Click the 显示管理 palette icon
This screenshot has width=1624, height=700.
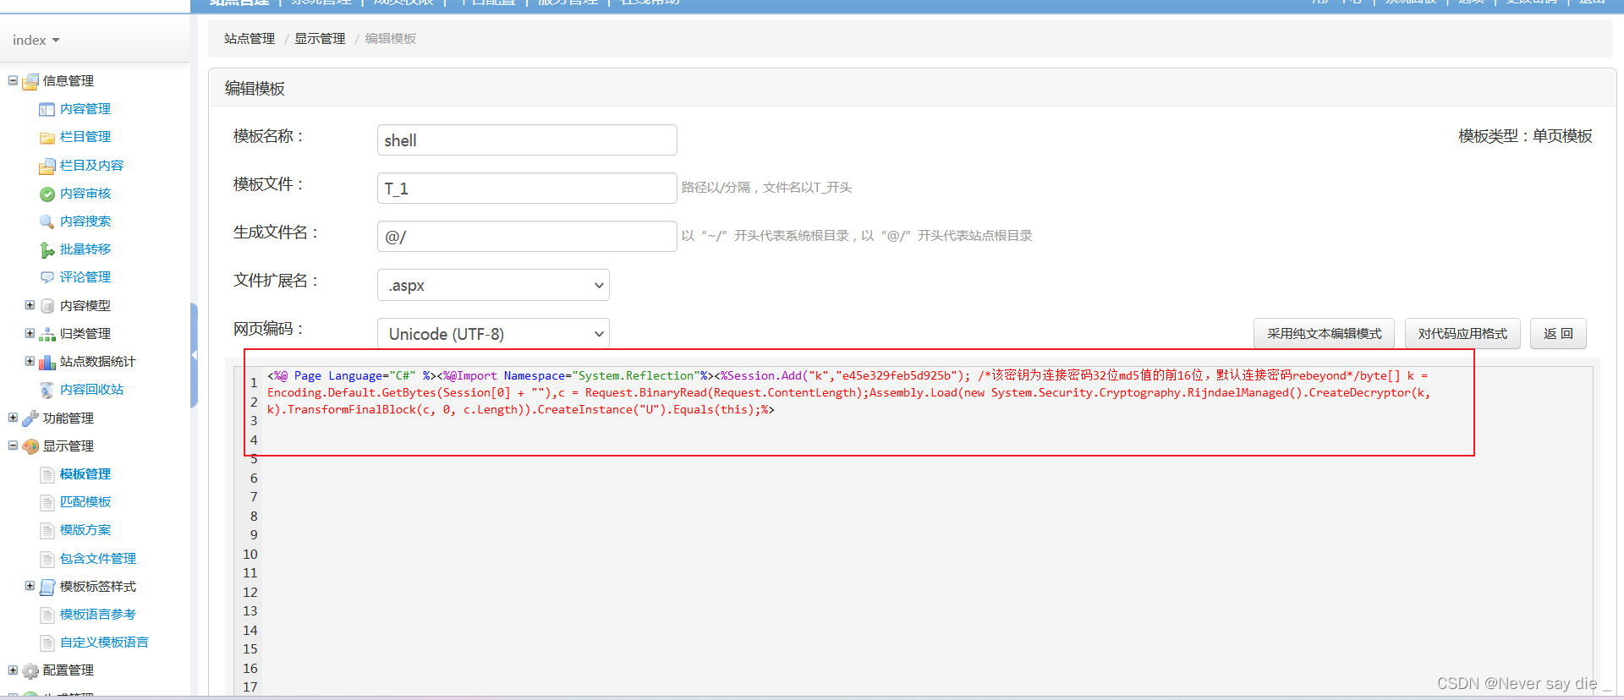[30, 446]
